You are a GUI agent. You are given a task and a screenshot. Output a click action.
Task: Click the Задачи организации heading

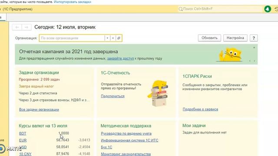pyautogui.click(x=39, y=72)
